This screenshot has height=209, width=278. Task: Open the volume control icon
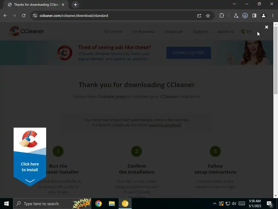[x=234, y=204]
